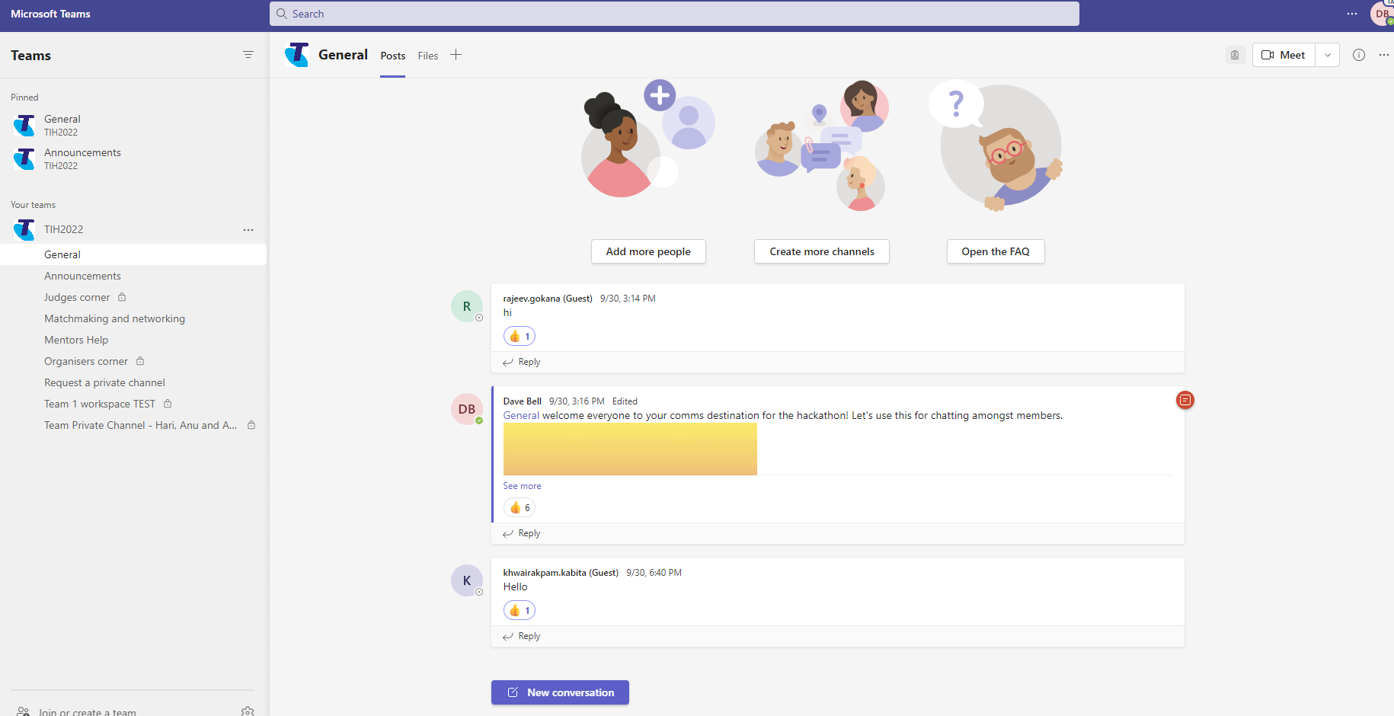Click Join or create a team

[x=87, y=712]
